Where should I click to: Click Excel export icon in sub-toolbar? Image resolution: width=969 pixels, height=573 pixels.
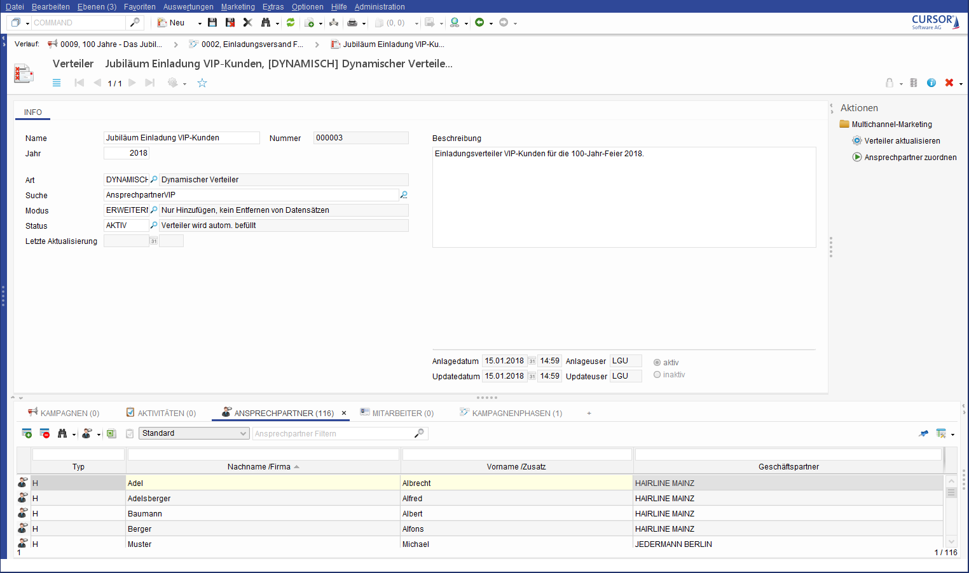(x=111, y=434)
